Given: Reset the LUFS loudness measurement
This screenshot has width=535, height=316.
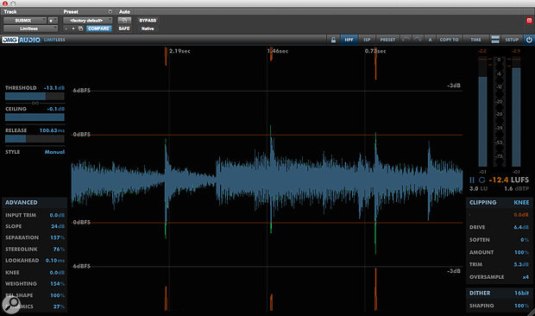Looking at the screenshot, I should 481,180.
